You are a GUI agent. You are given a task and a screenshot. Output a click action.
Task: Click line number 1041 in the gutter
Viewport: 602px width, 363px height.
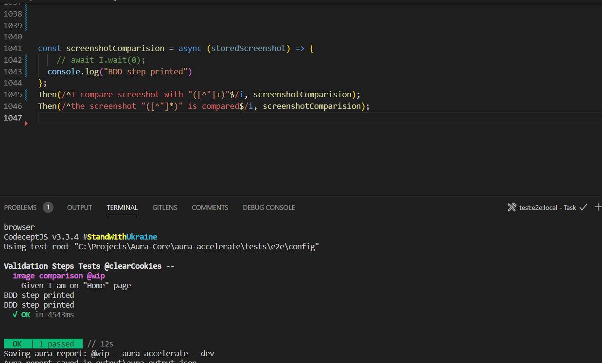click(x=13, y=48)
